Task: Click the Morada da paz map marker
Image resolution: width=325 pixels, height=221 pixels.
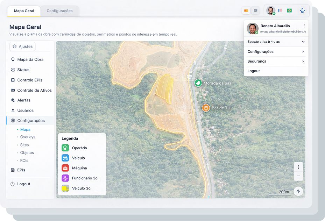Action: [198, 83]
